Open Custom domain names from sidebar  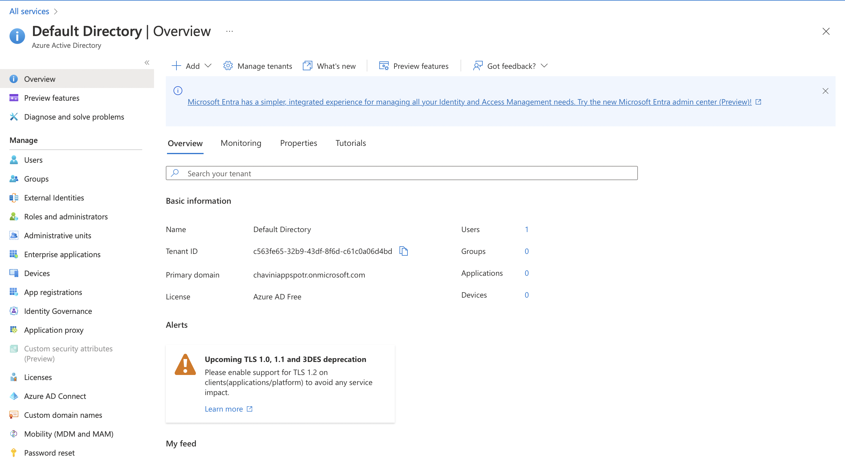point(63,415)
